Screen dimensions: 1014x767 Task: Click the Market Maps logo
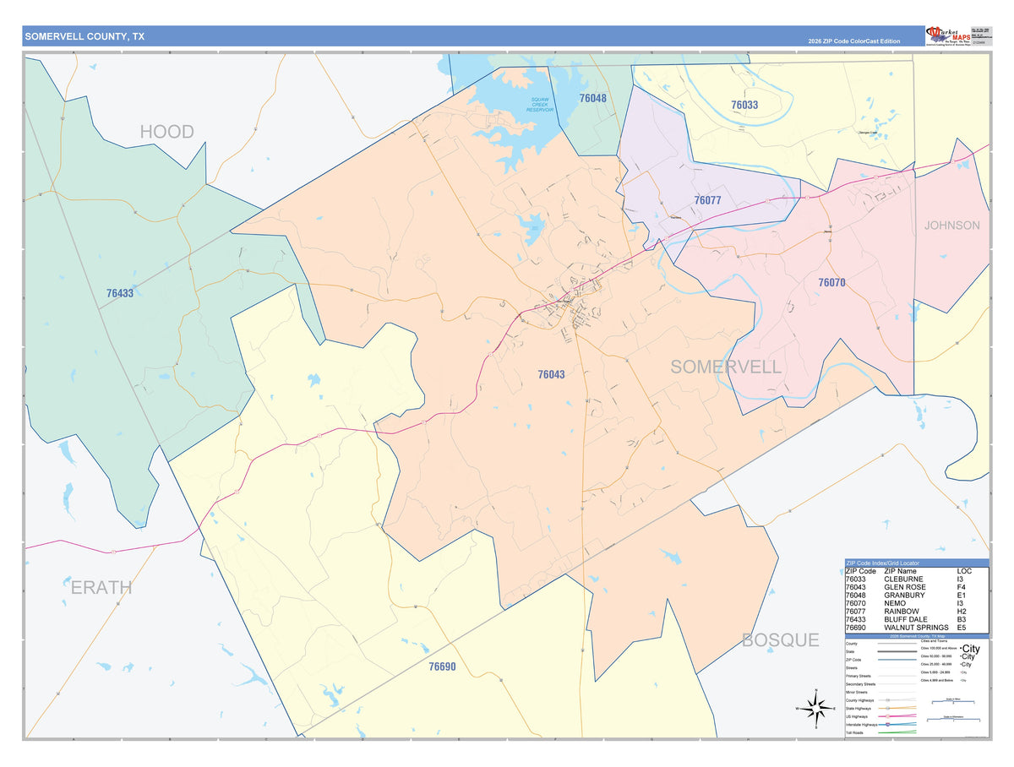point(947,35)
